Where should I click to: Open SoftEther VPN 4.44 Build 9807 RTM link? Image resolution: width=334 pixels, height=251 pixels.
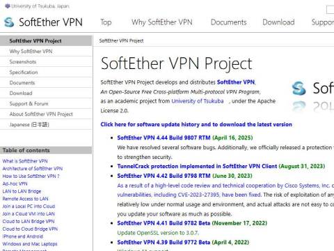(164, 137)
